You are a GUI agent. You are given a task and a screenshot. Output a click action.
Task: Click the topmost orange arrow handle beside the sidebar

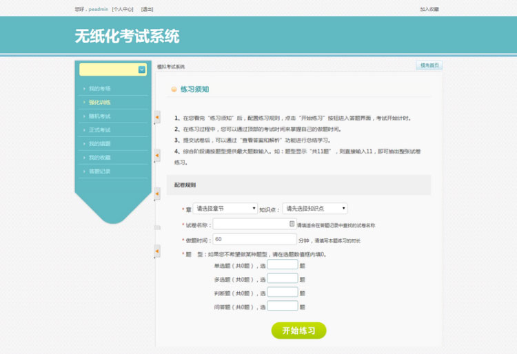tap(157, 117)
